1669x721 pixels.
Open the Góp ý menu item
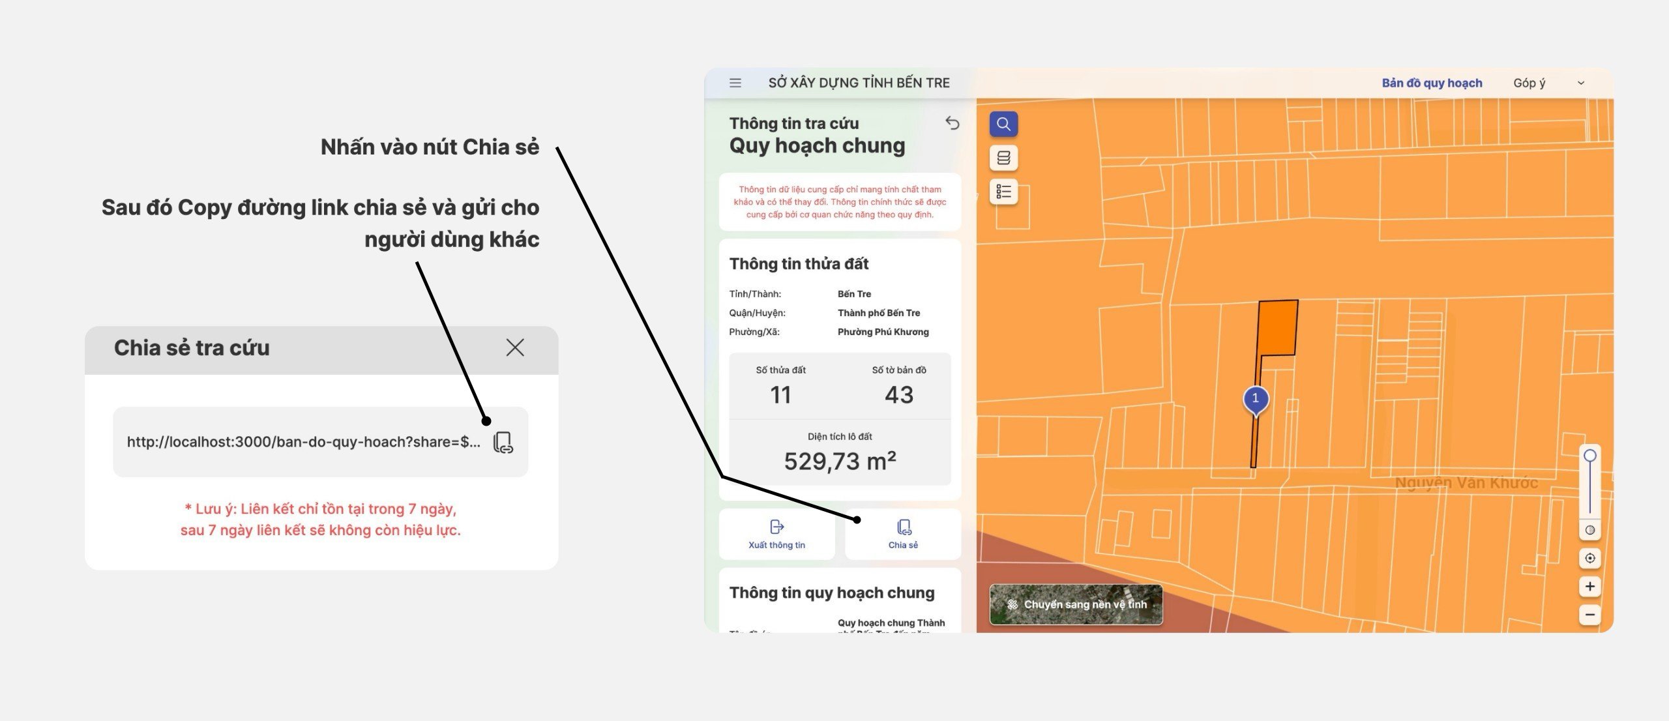1529,83
